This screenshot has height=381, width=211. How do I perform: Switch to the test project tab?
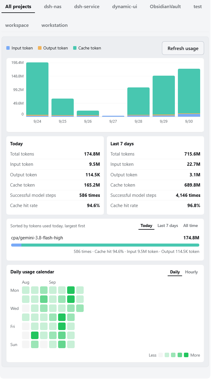click(198, 6)
